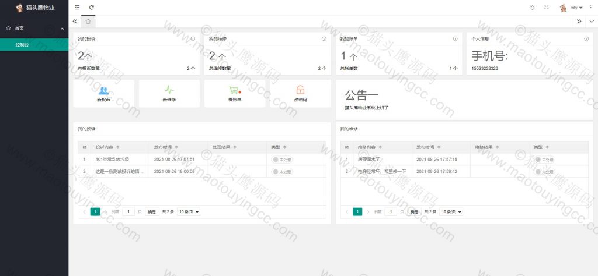This screenshot has width=598, height=276.
Task: Open 新投诉 new complaint shortcut
Action: (x=103, y=93)
